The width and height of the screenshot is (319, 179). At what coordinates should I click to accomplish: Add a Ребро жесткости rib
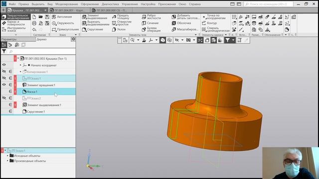(x=151, y=17)
